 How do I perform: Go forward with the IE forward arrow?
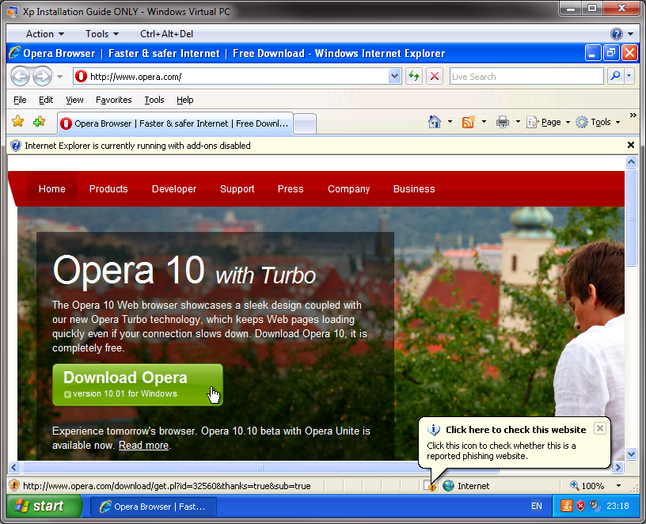[42, 76]
